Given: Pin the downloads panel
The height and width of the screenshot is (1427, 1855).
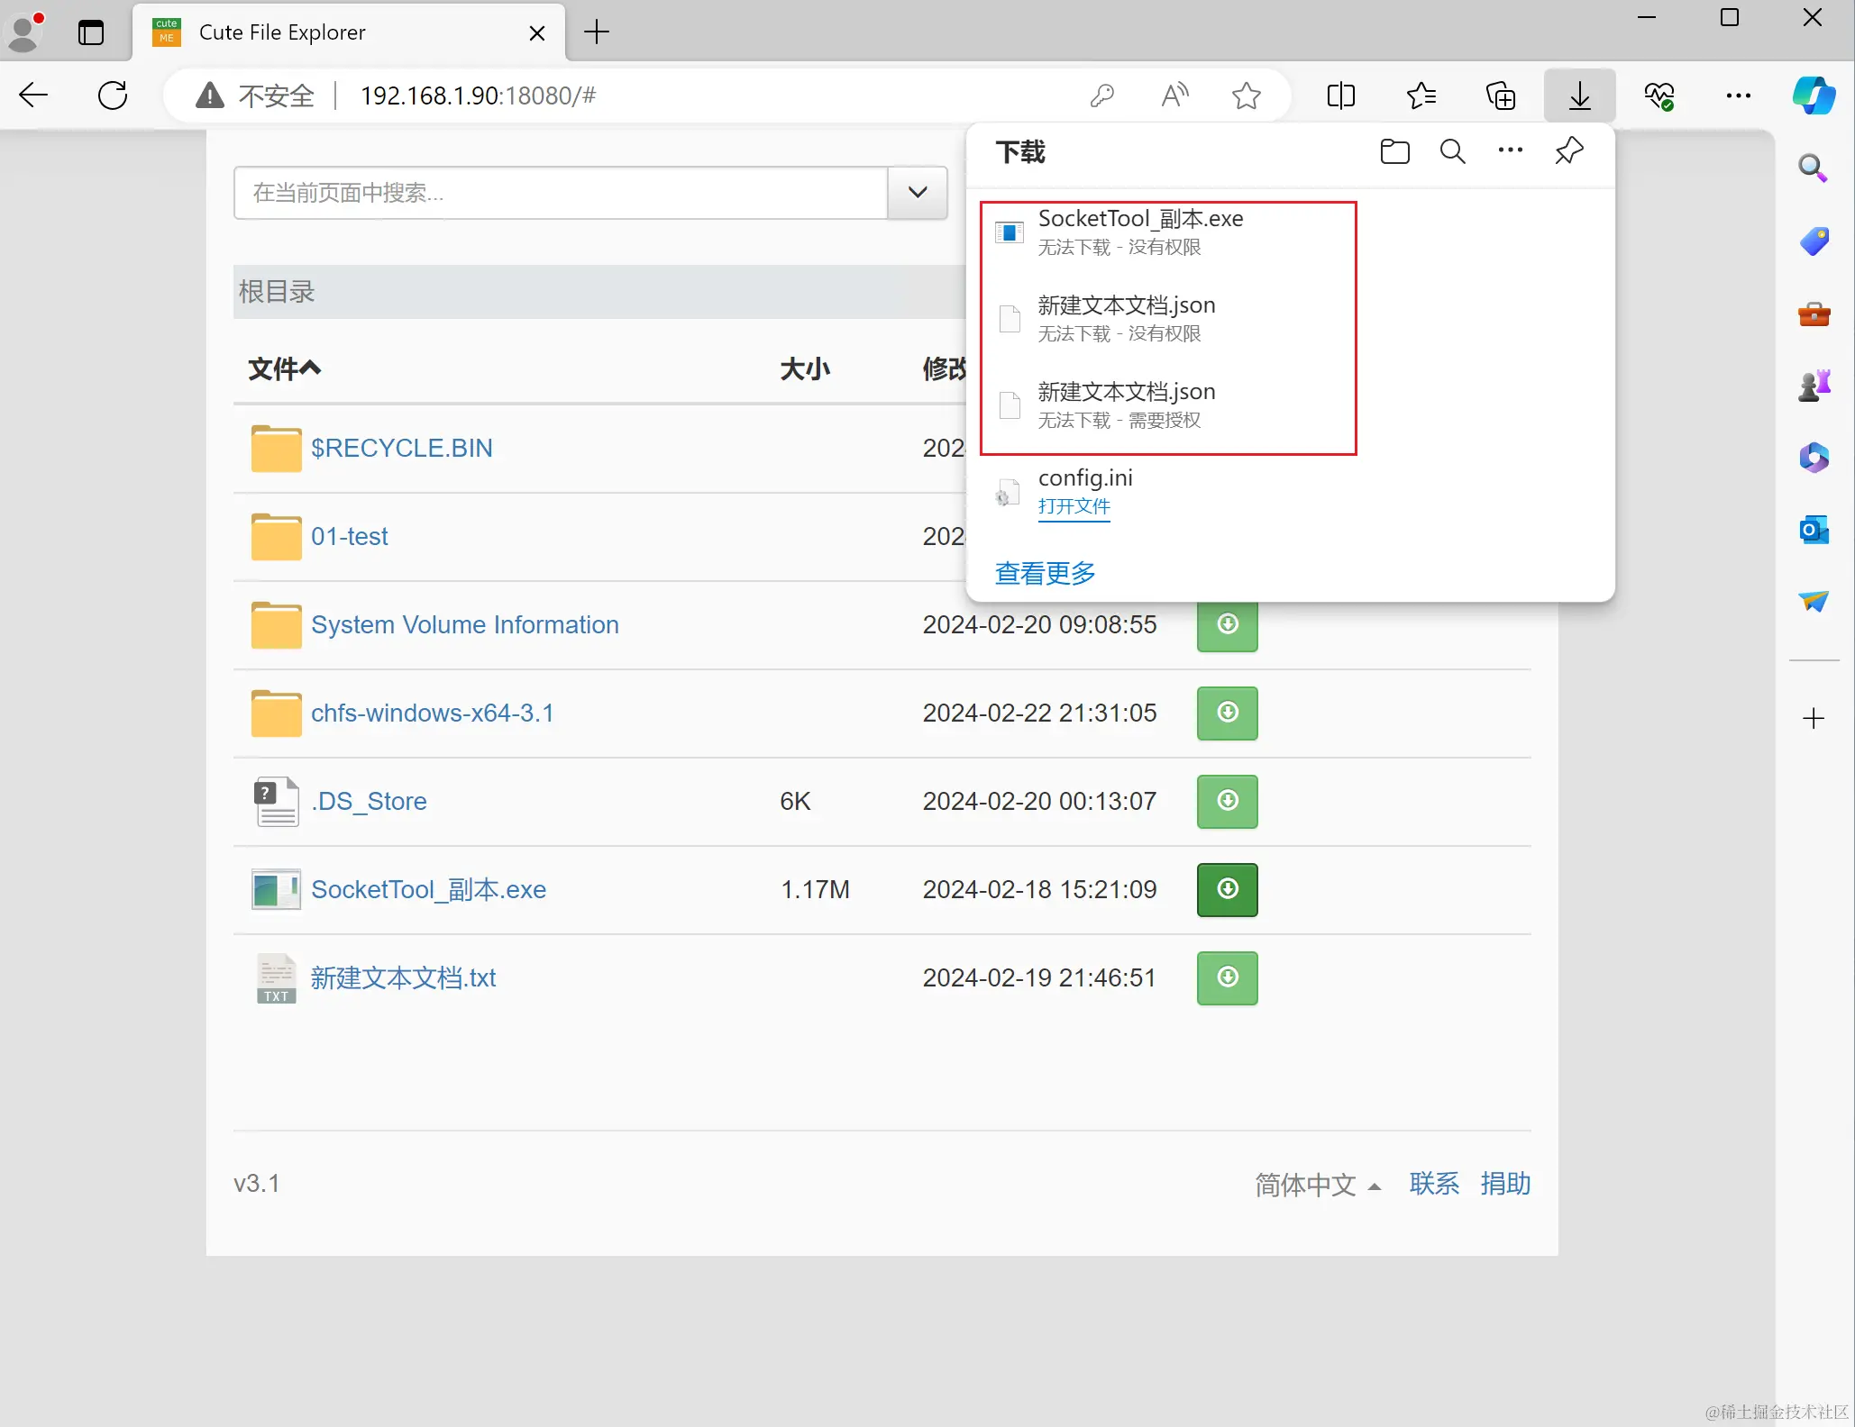Looking at the screenshot, I should [x=1568, y=151].
